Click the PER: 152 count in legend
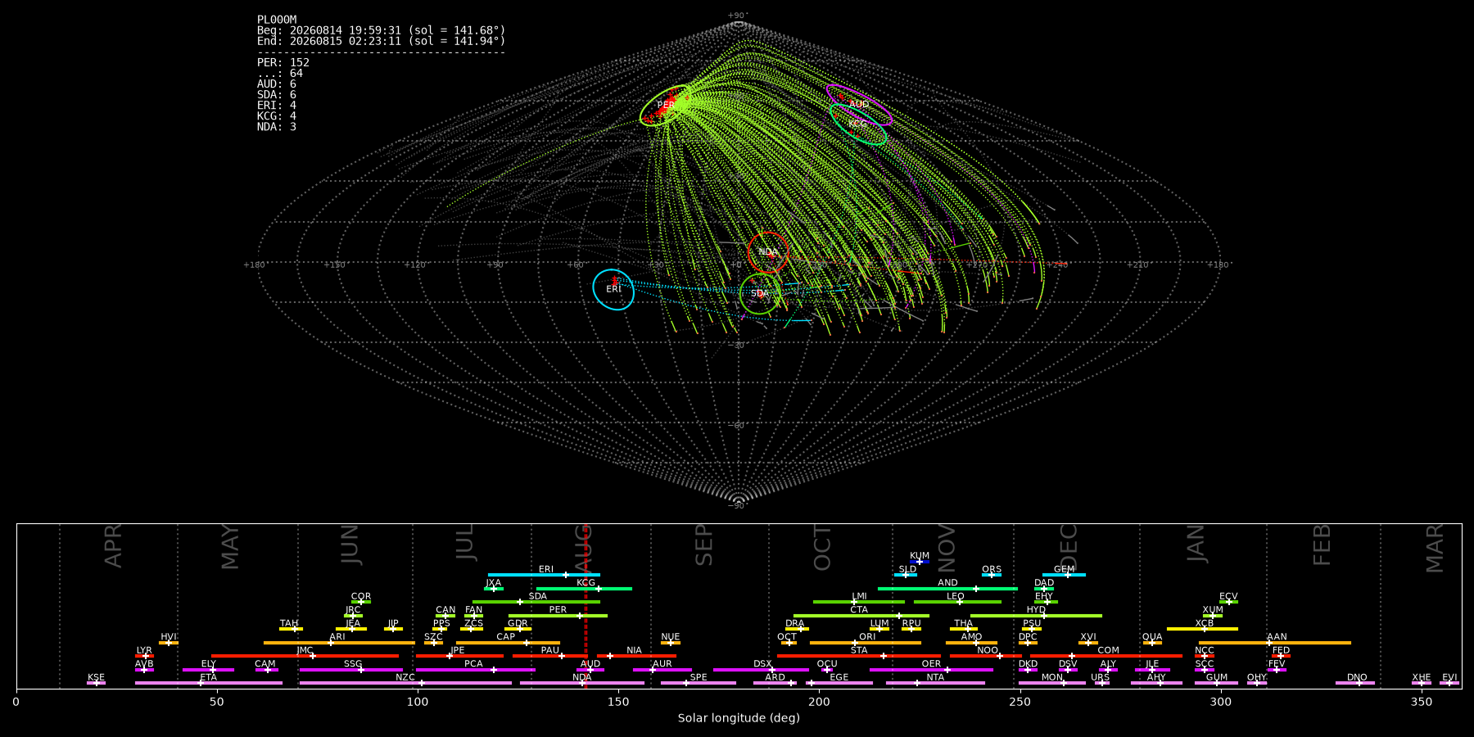 point(283,62)
